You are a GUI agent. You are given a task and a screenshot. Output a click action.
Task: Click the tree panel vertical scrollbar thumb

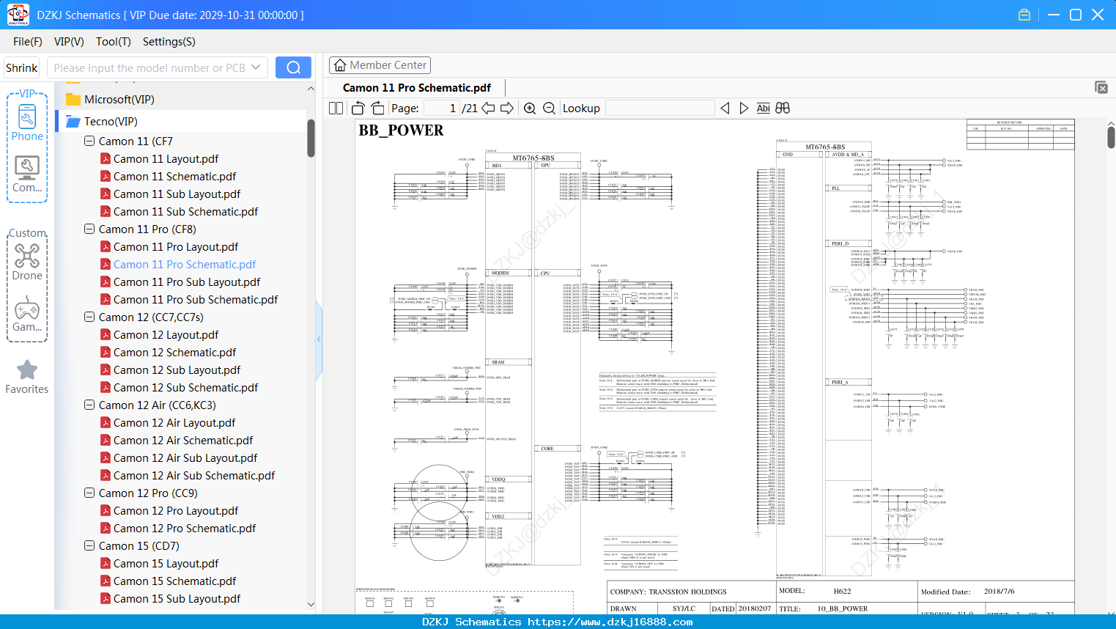coord(311,138)
